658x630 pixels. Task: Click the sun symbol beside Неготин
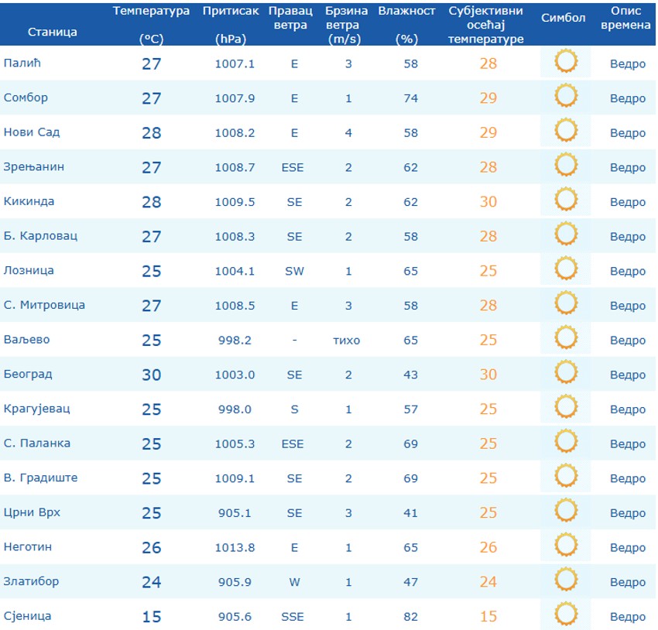565,545
